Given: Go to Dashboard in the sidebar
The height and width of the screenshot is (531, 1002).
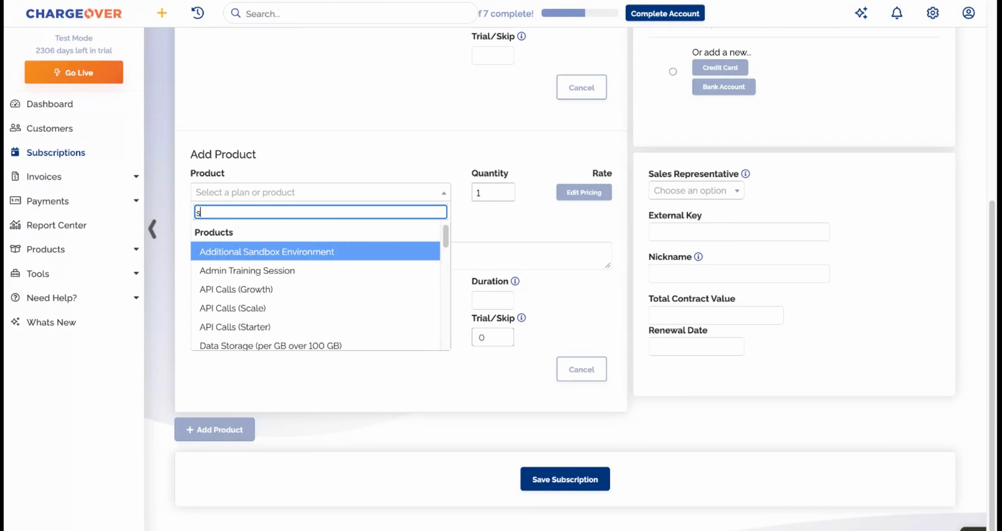Looking at the screenshot, I should pyautogui.click(x=49, y=104).
